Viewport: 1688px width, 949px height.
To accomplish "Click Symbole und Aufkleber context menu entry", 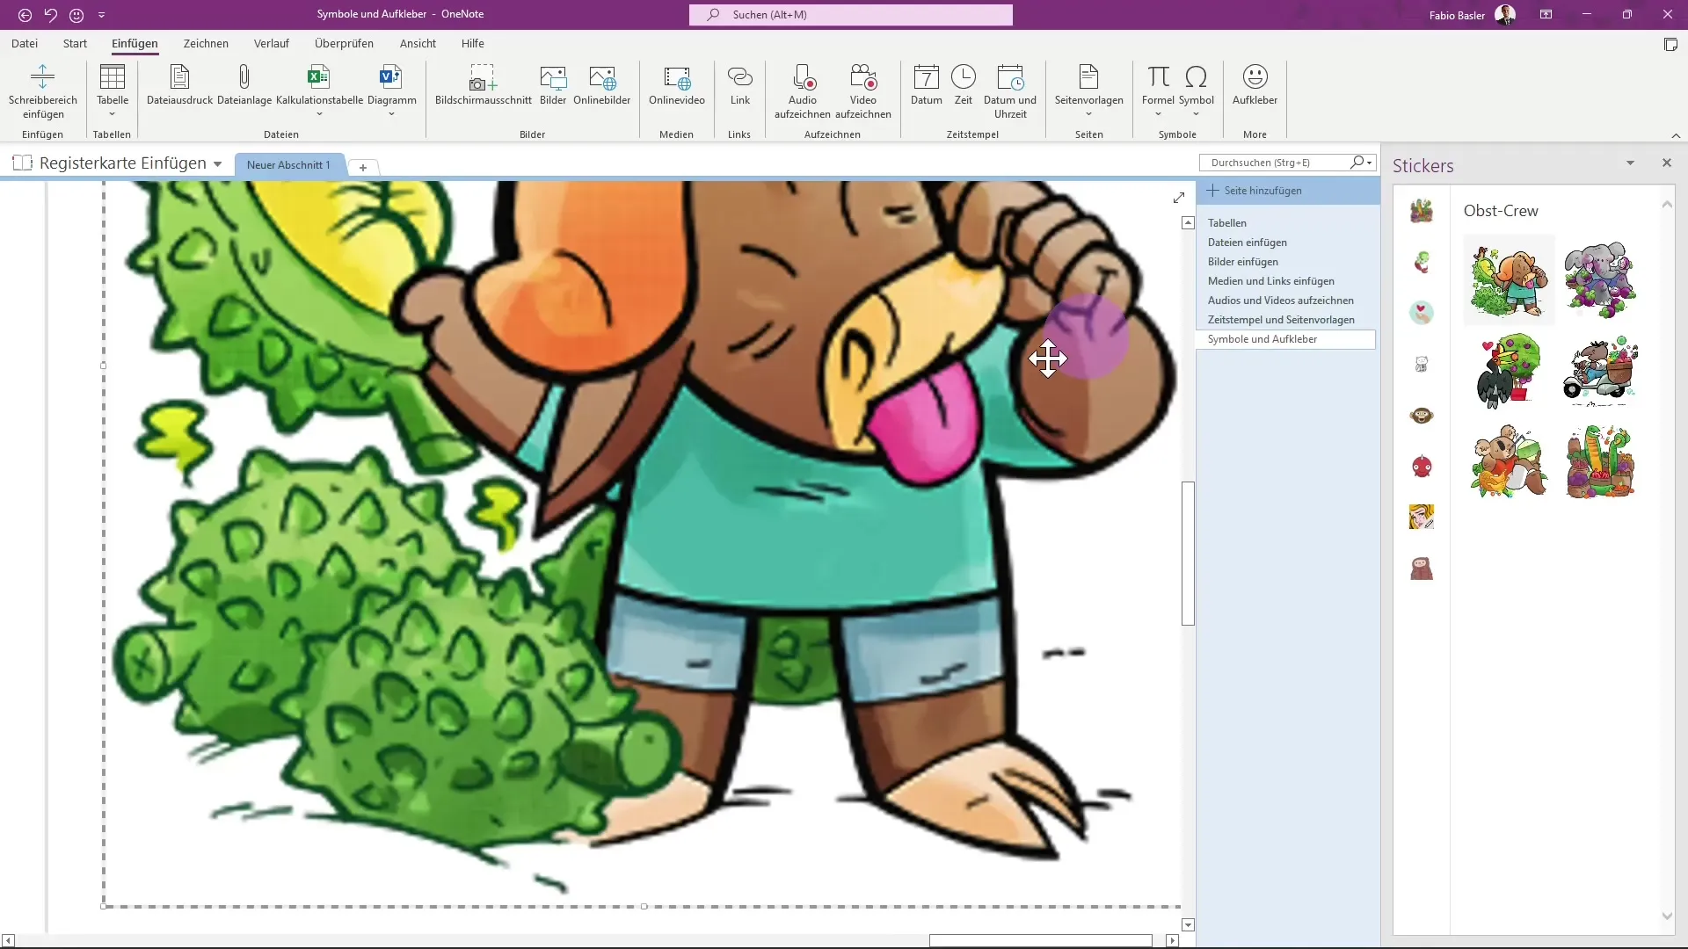I will (1262, 338).
